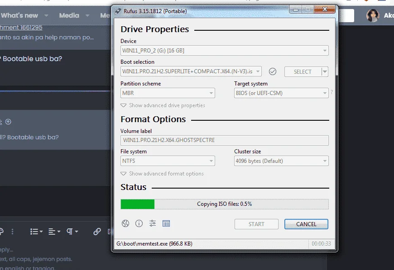394x270 pixels.
Task: Expand the Media dropdown arrow in forum
Action: [x=87, y=15]
